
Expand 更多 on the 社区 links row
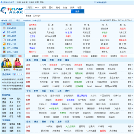click(x=130, y=104)
